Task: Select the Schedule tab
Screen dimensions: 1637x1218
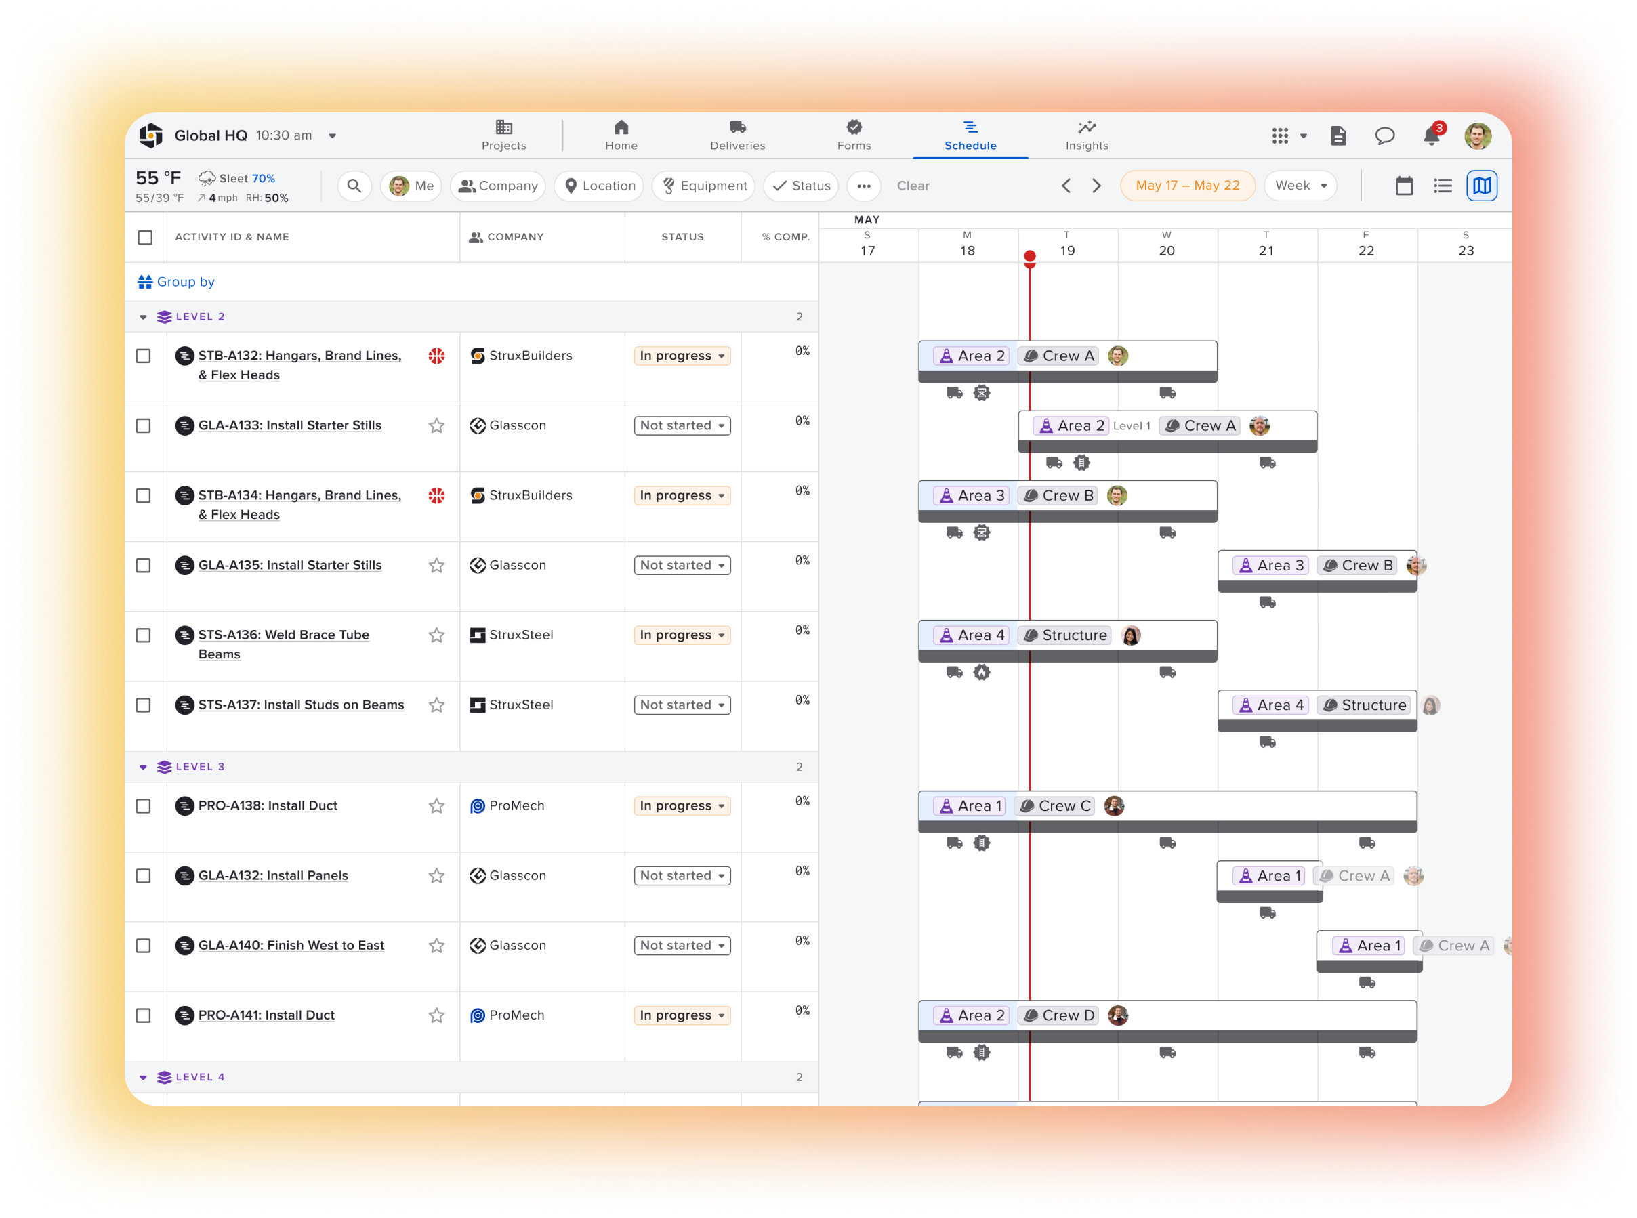Action: 970,135
